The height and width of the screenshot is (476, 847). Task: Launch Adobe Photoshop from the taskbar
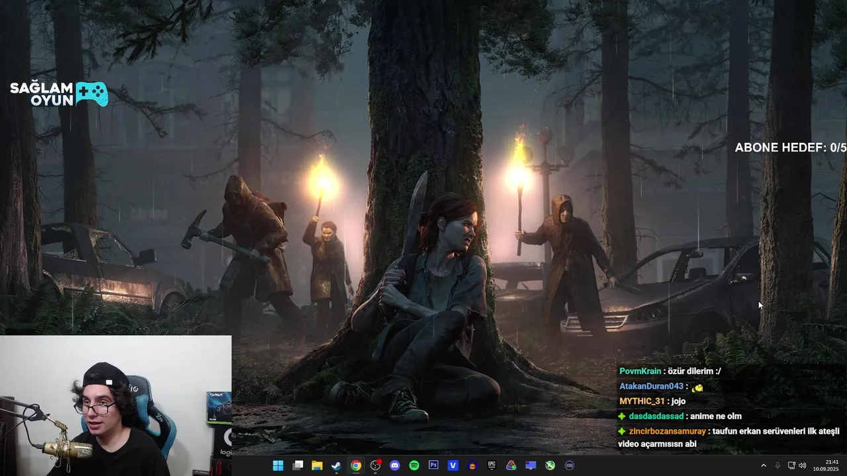click(433, 465)
